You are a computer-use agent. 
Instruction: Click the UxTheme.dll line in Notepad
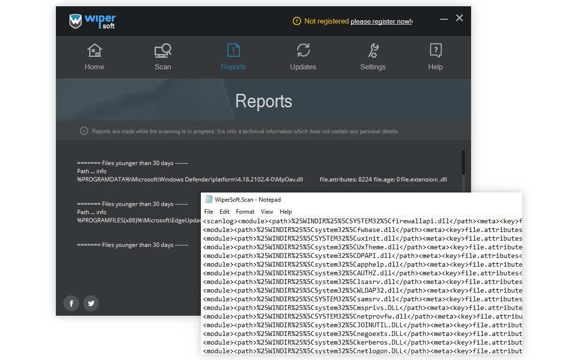pos(362,247)
